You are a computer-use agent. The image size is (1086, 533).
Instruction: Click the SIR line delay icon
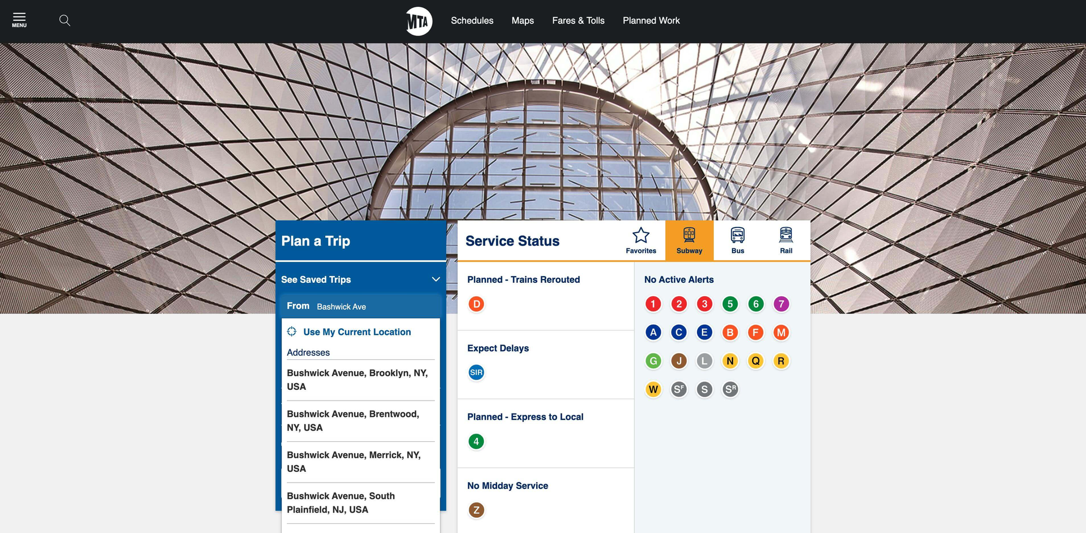click(x=476, y=372)
